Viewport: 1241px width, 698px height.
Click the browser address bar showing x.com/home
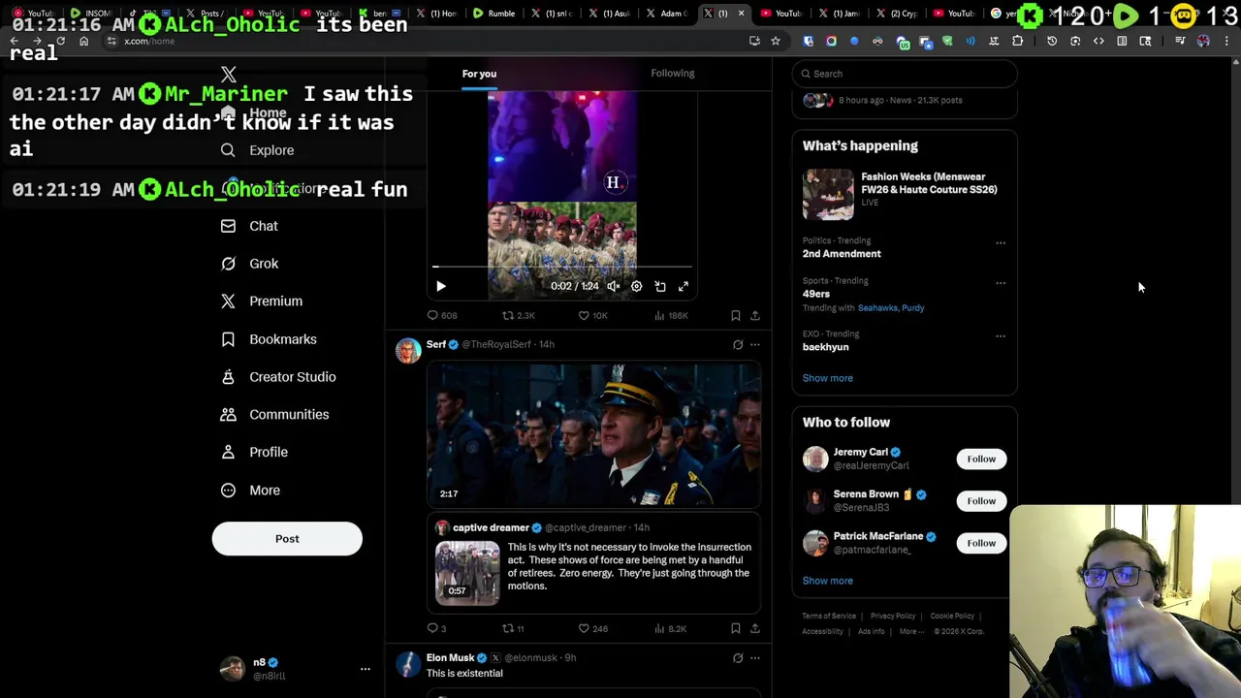coord(427,41)
